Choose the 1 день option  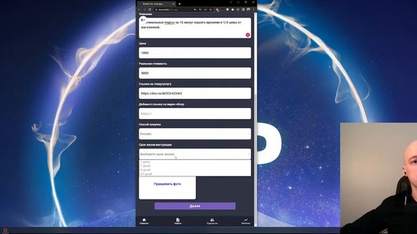coord(145,162)
